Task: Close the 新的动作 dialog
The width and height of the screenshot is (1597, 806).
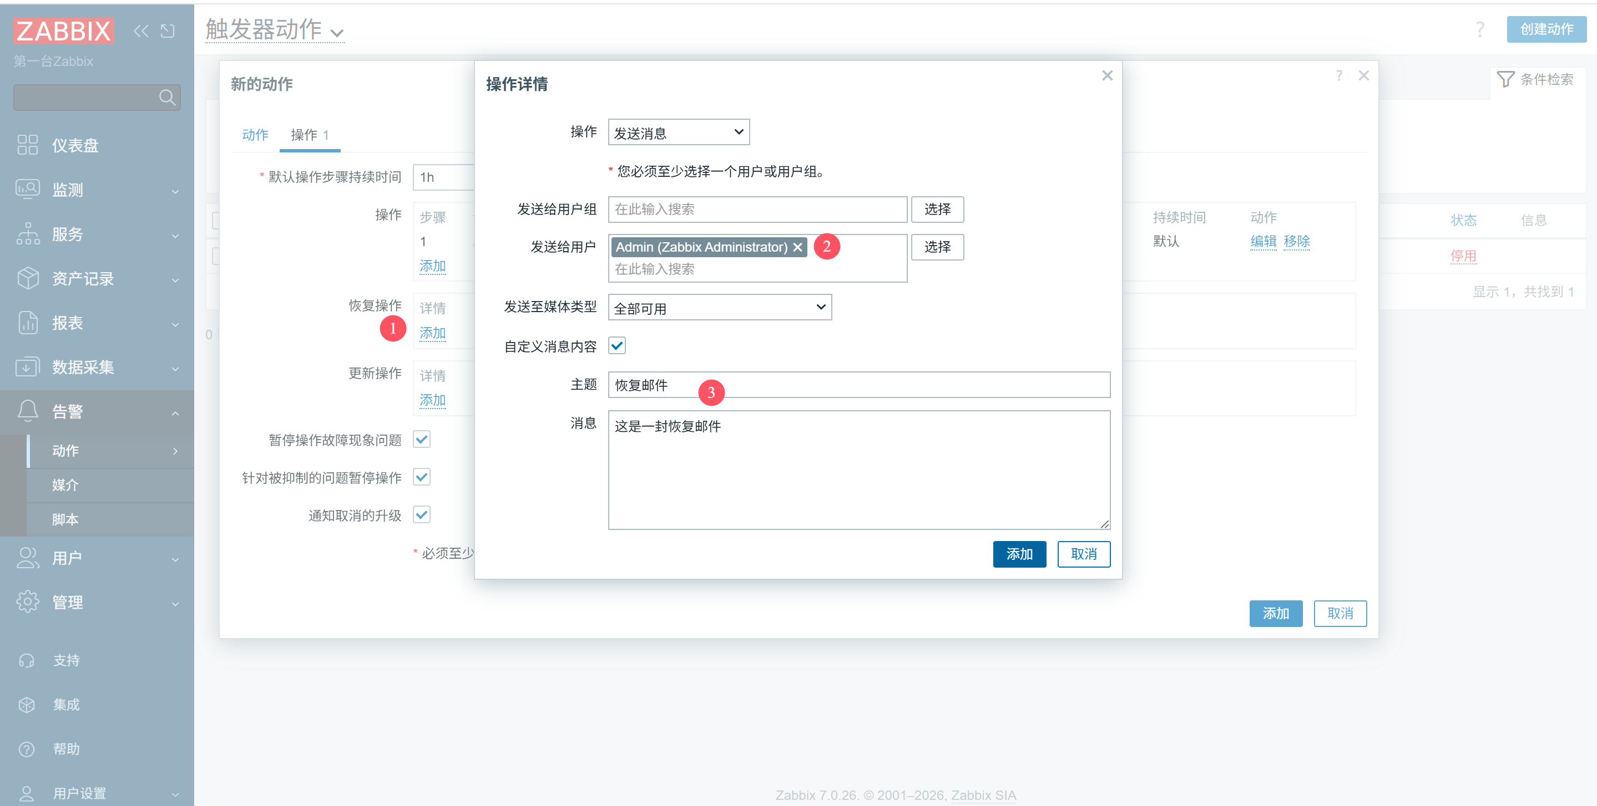Action: [x=1364, y=75]
